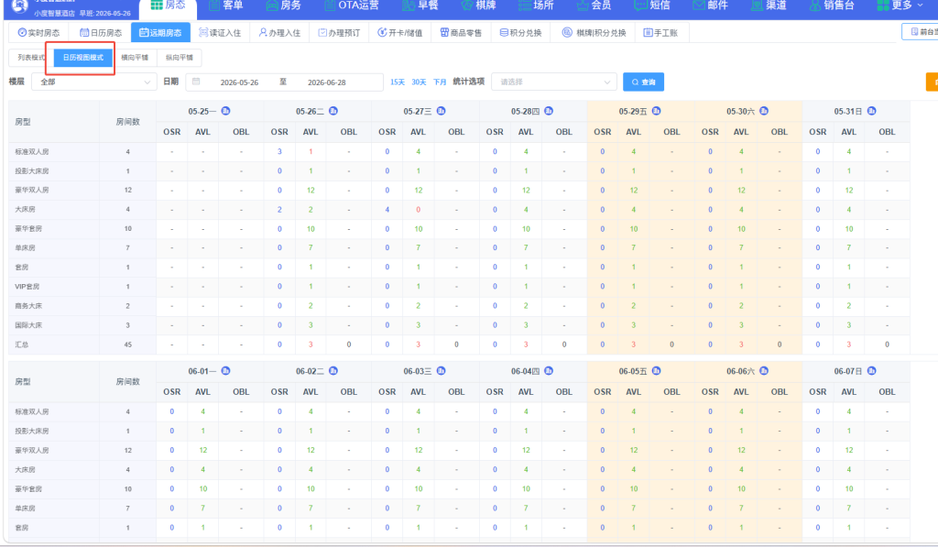Click the info icon beside 06-01一

(x=225, y=371)
